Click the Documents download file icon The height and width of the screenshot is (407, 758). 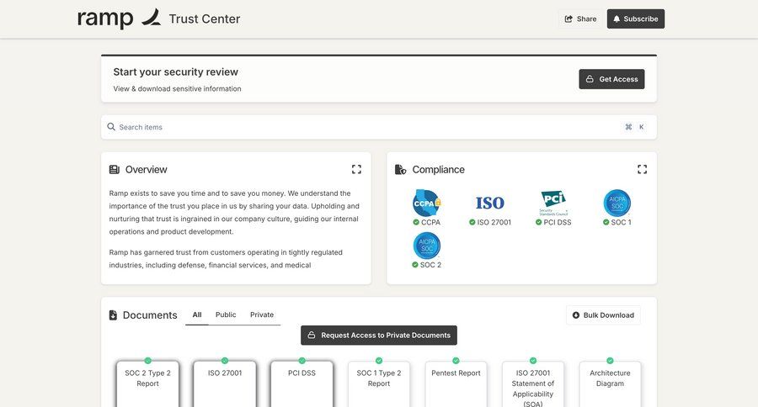pyautogui.click(x=113, y=315)
